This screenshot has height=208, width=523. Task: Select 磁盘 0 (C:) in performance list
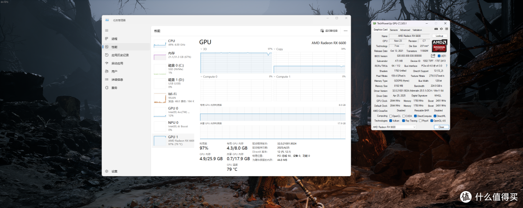click(173, 69)
